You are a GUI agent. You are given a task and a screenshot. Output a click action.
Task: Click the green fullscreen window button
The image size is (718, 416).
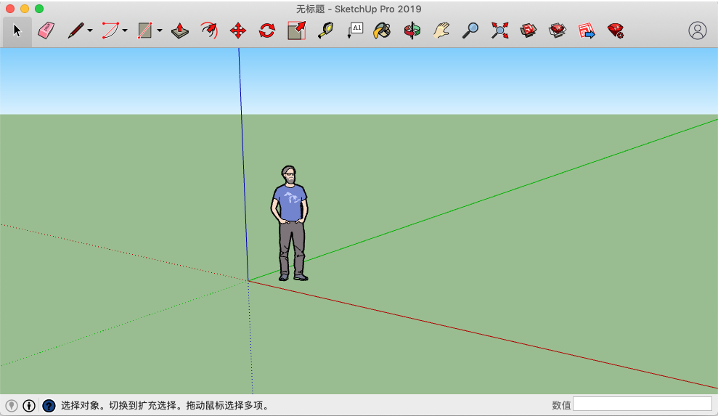pyautogui.click(x=39, y=9)
